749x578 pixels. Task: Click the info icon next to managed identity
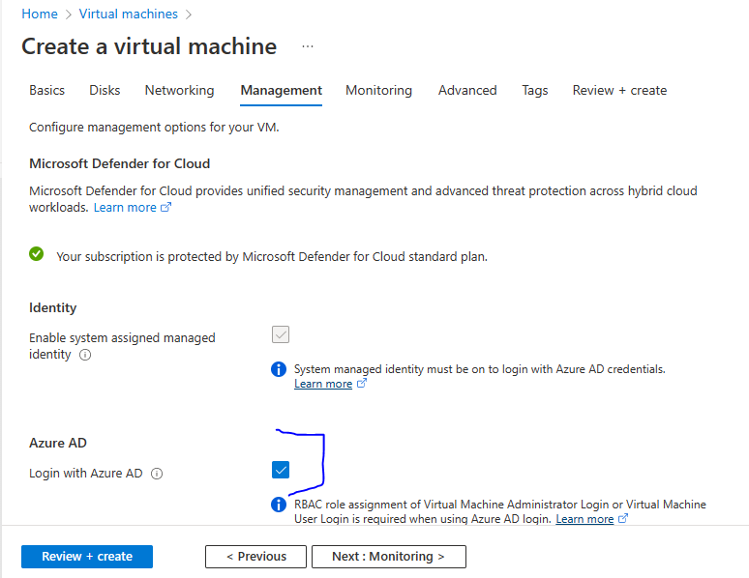tap(85, 355)
